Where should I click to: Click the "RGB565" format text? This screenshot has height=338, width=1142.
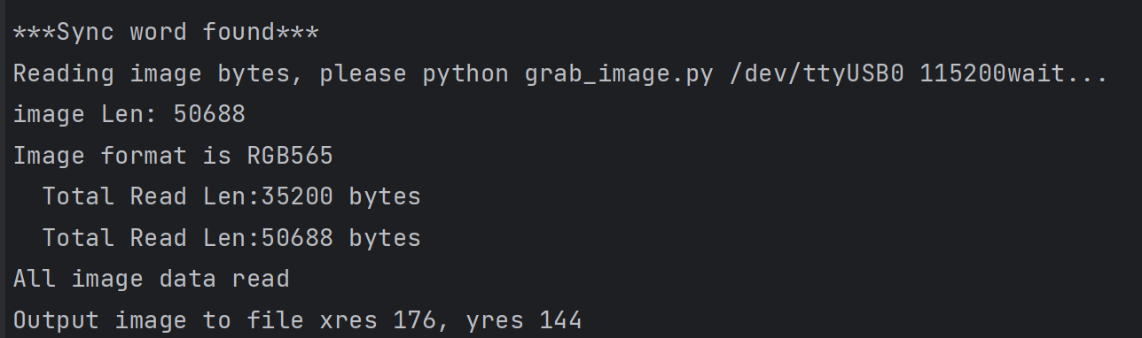[x=290, y=156]
